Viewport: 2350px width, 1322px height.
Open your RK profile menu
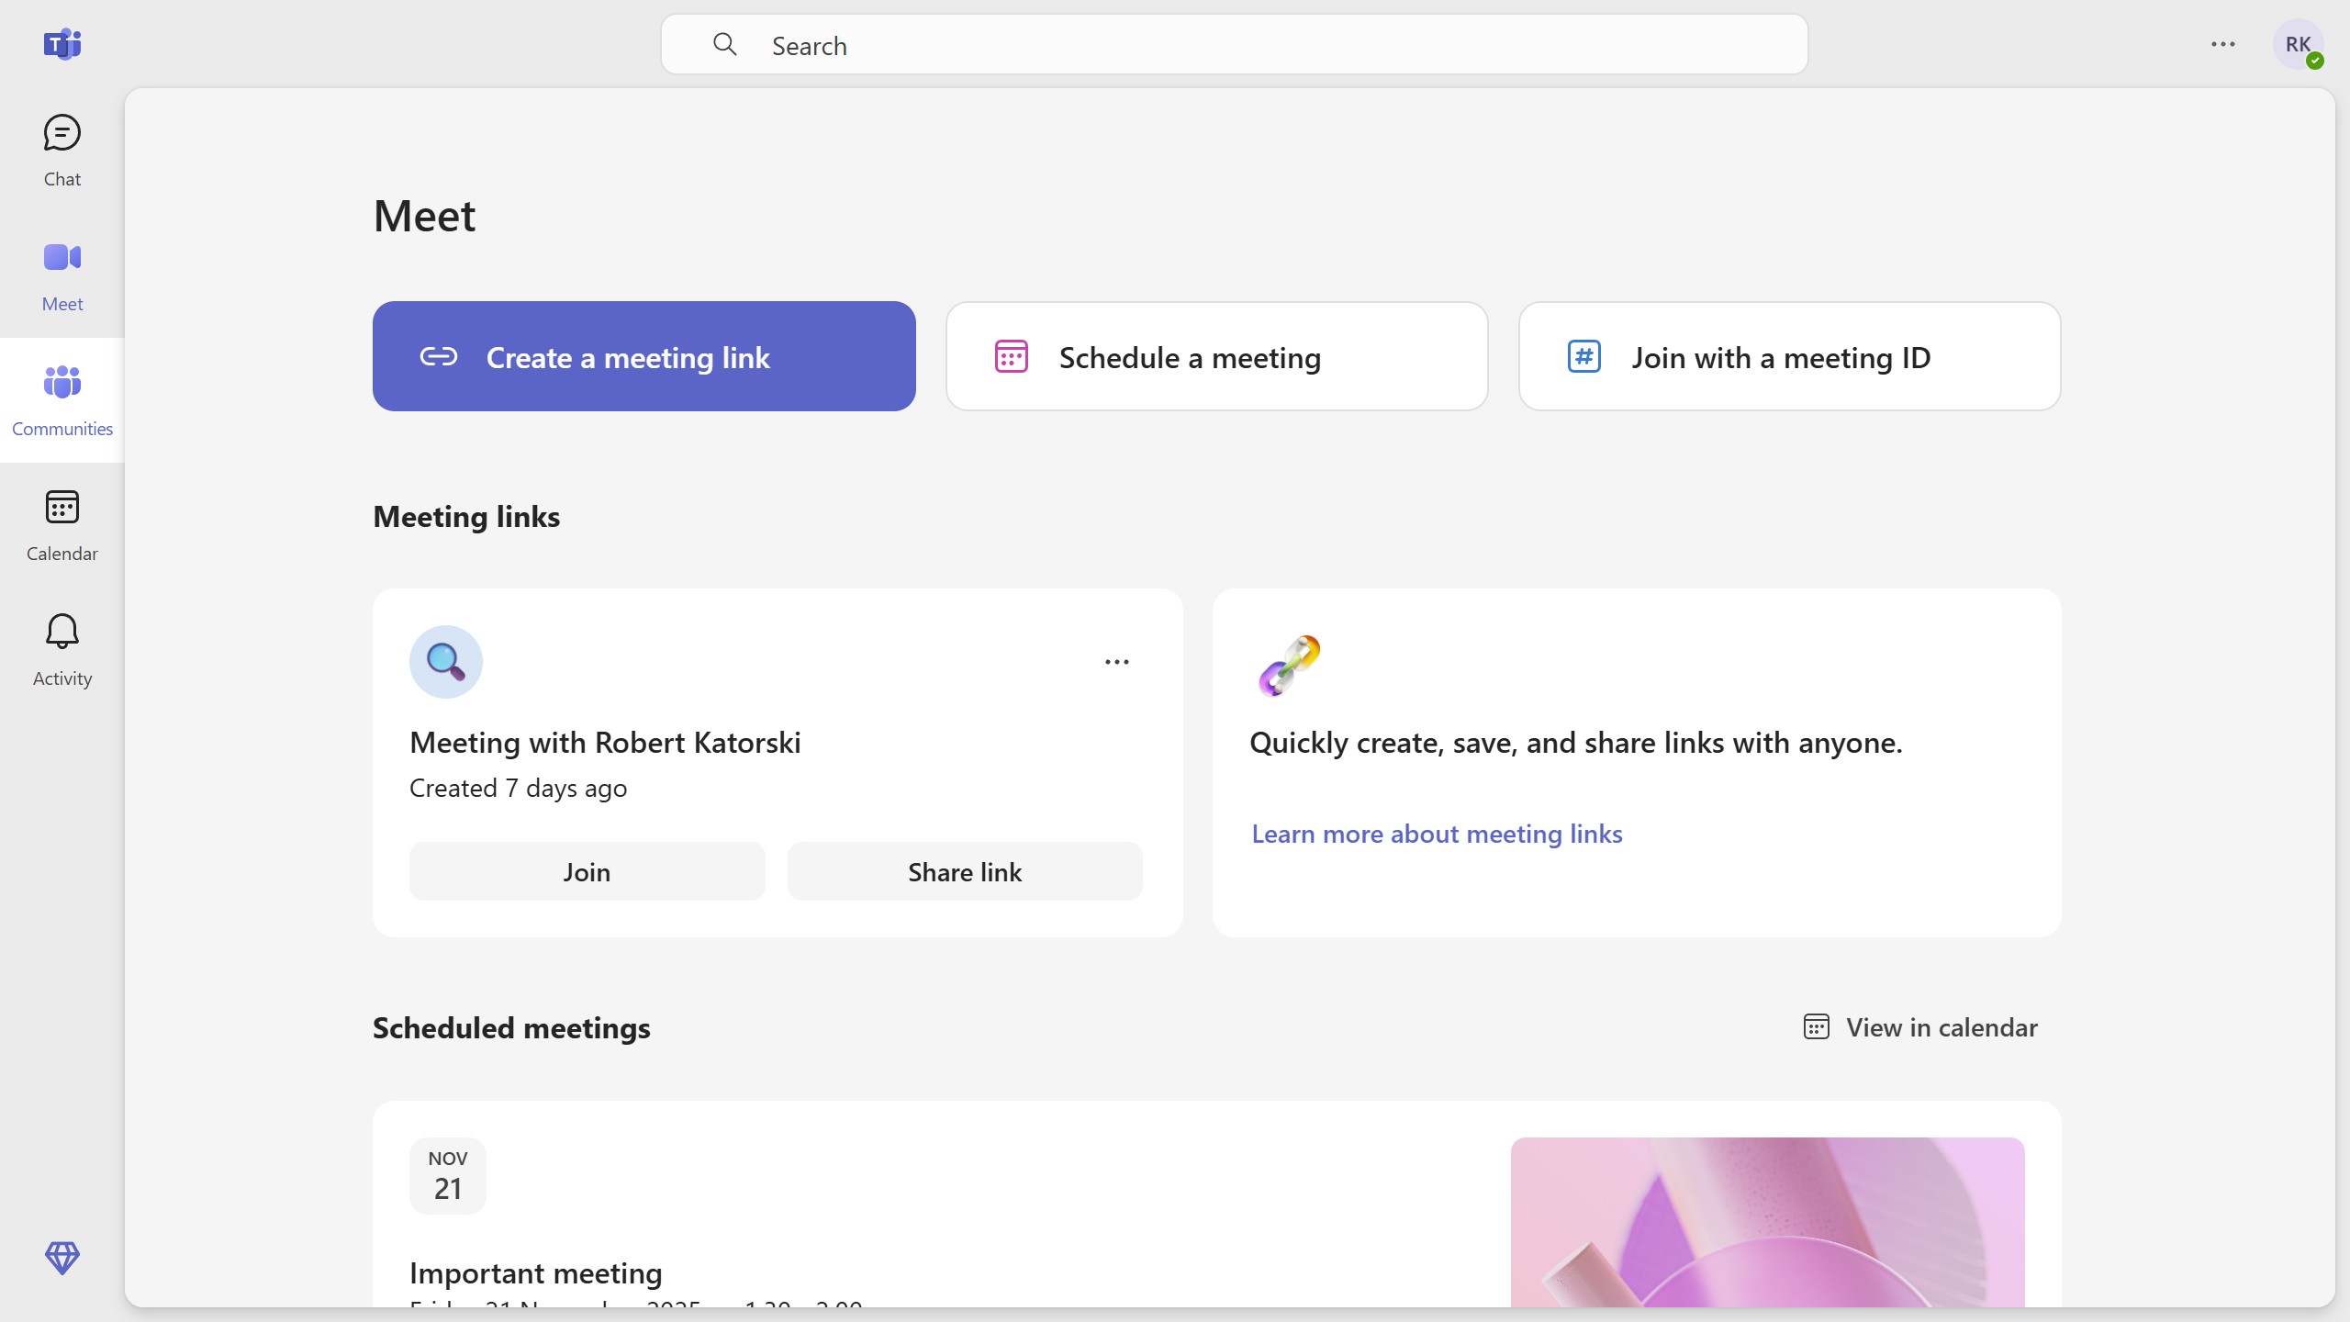point(2299,45)
